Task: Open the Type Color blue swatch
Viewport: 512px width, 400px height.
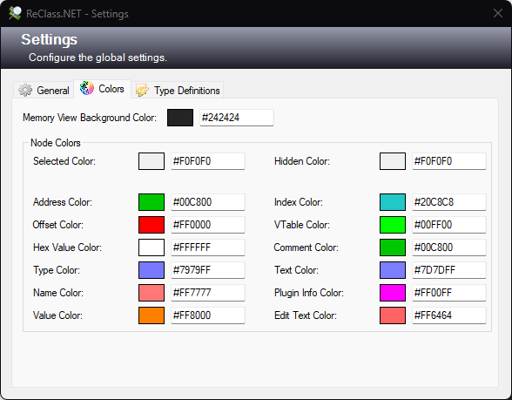Action: (x=152, y=270)
